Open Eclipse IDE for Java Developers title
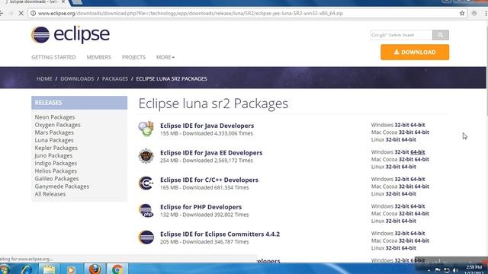Screen dimensions: 488x274 point(207,126)
